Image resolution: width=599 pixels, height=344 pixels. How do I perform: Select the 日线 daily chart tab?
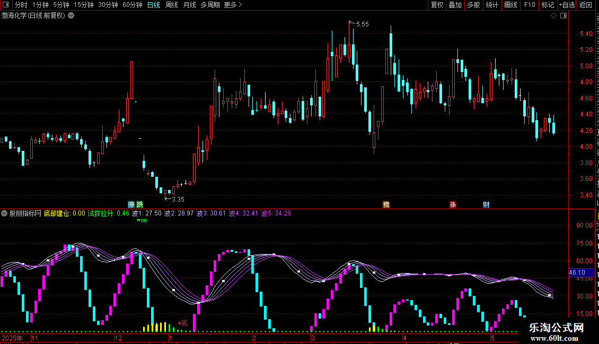click(x=154, y=5)
